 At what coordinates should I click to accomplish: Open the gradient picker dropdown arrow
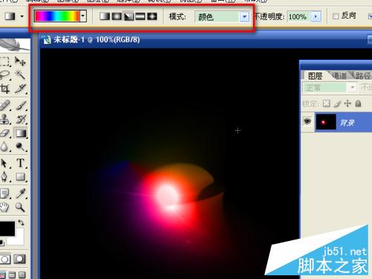click(x=83, y=16)
